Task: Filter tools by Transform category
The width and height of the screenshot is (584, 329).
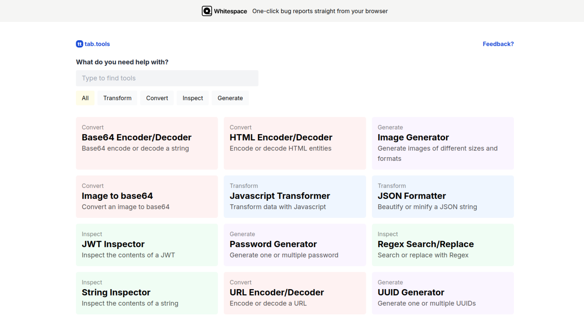Action: [x=117, y=98]
